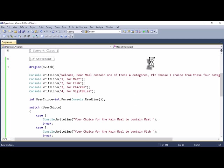This screenshot has width=224, height=168.
Task: Expand the collapsed If Statement region
Action: [8, 59]
